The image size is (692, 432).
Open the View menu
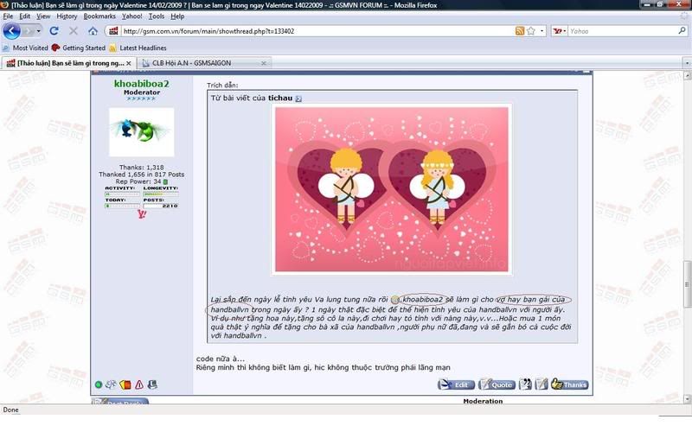pos(43,16)
